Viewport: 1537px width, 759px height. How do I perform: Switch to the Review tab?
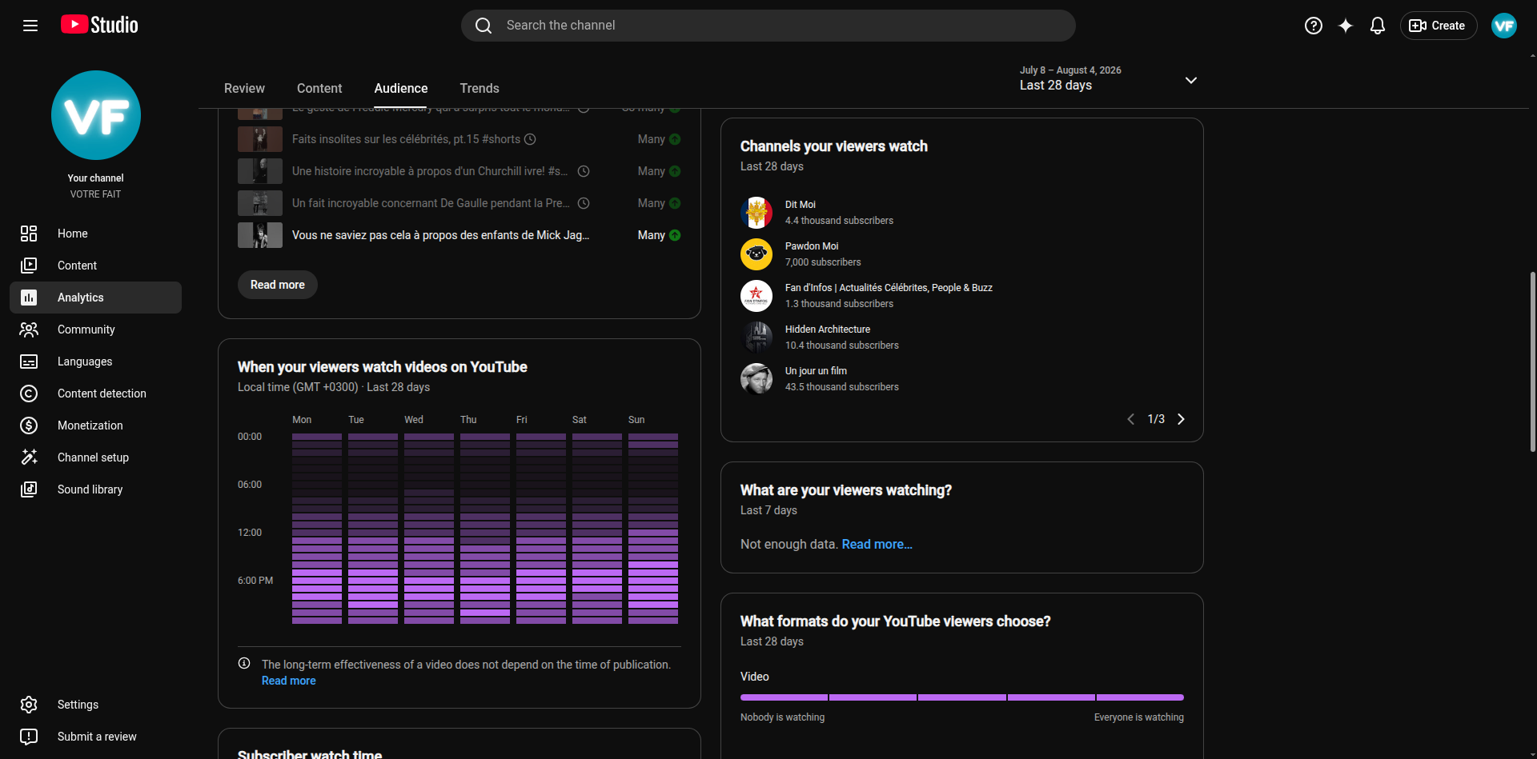pos(244,88)
